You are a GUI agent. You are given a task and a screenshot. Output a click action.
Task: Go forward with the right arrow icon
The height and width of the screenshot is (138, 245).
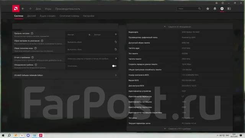pyautogui.click(x=30, y=8)
